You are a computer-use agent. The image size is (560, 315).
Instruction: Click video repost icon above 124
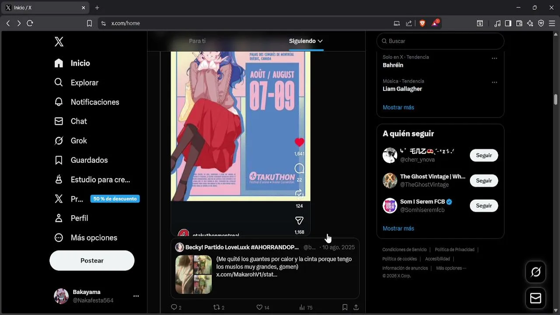click(x=299, y=194)
